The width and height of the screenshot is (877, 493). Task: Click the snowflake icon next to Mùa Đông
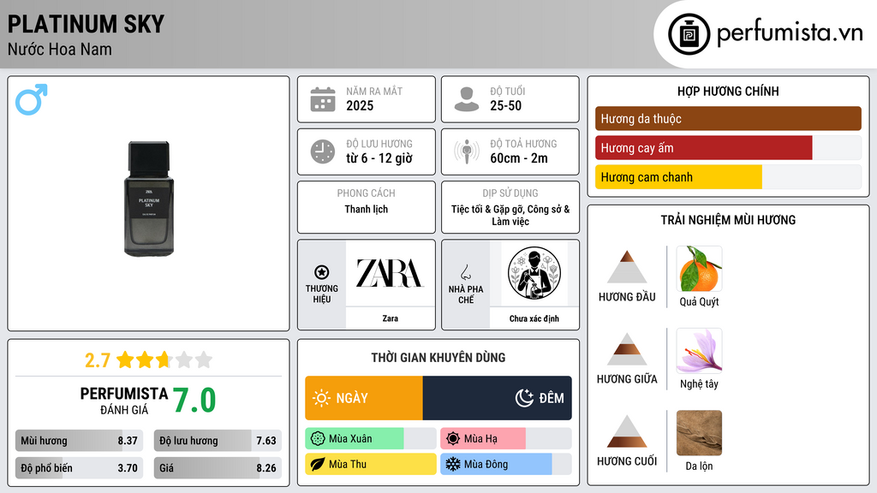(453, 465)
